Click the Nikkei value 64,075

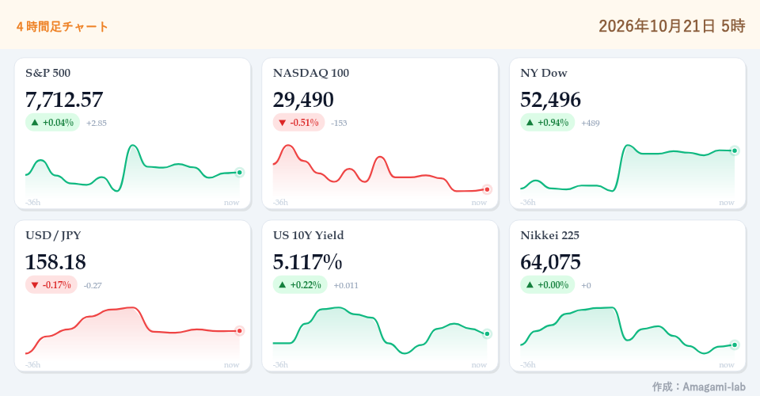(551, 262)
